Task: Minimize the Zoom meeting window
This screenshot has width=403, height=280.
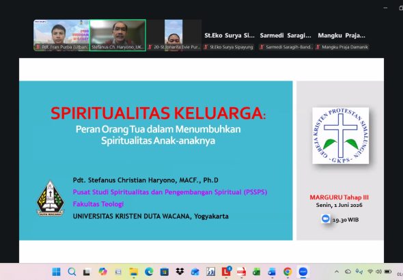Action: click(x=385, y=8)
